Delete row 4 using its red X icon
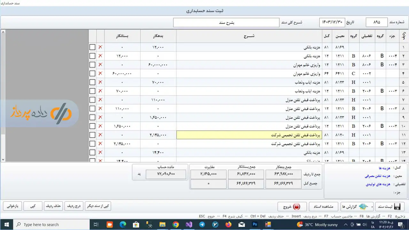The width and height of the screenshot is (409, 230). click(x=100, y=74)
